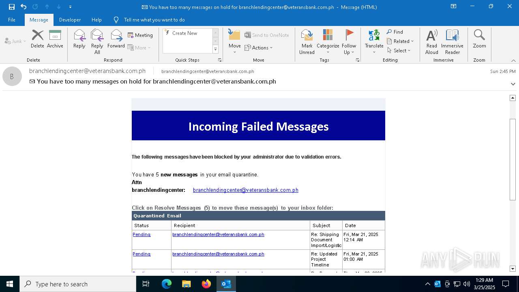
Task: Open Immersive Reader
Action: pos(453,42)
